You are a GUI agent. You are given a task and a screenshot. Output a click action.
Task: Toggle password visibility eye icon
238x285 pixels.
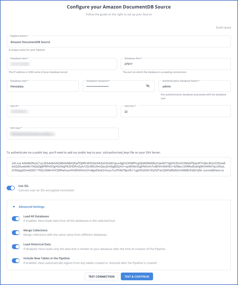(148, 86)
